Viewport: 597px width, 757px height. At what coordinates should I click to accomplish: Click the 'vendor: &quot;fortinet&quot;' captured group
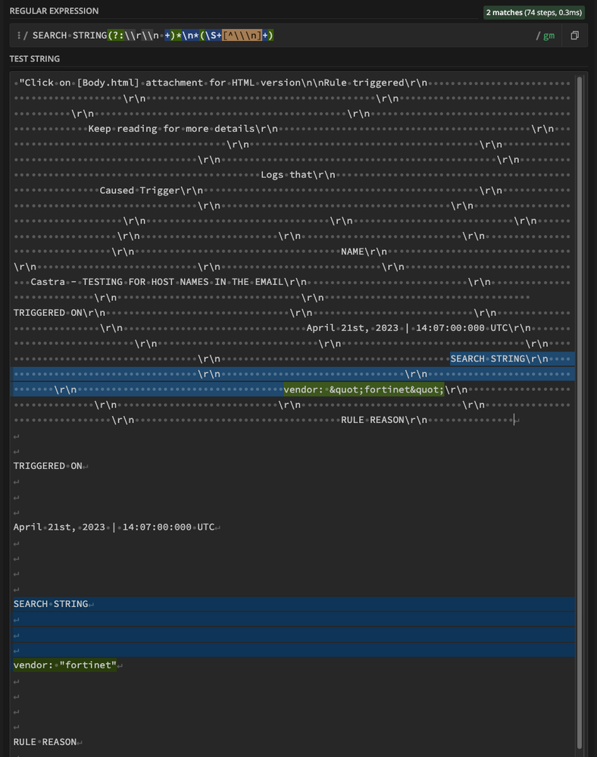[x=364, y=389]
